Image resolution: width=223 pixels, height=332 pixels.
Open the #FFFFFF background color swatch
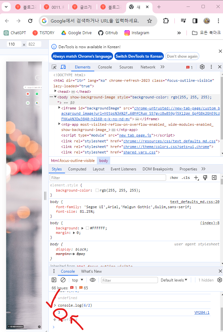[87, 228]
